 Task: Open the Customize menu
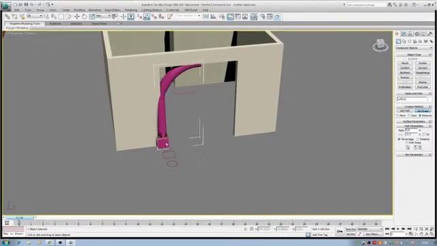tap(173, 10)
